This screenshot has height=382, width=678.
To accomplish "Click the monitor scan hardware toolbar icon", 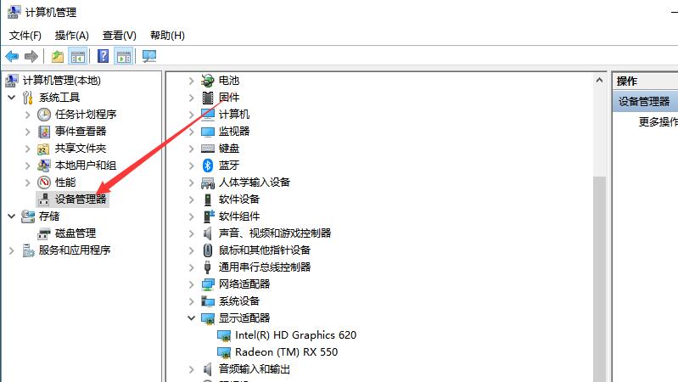I will tap(149, 56).
